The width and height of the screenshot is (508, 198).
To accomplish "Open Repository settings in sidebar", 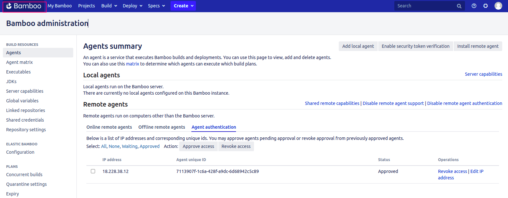I will point(26,130).
